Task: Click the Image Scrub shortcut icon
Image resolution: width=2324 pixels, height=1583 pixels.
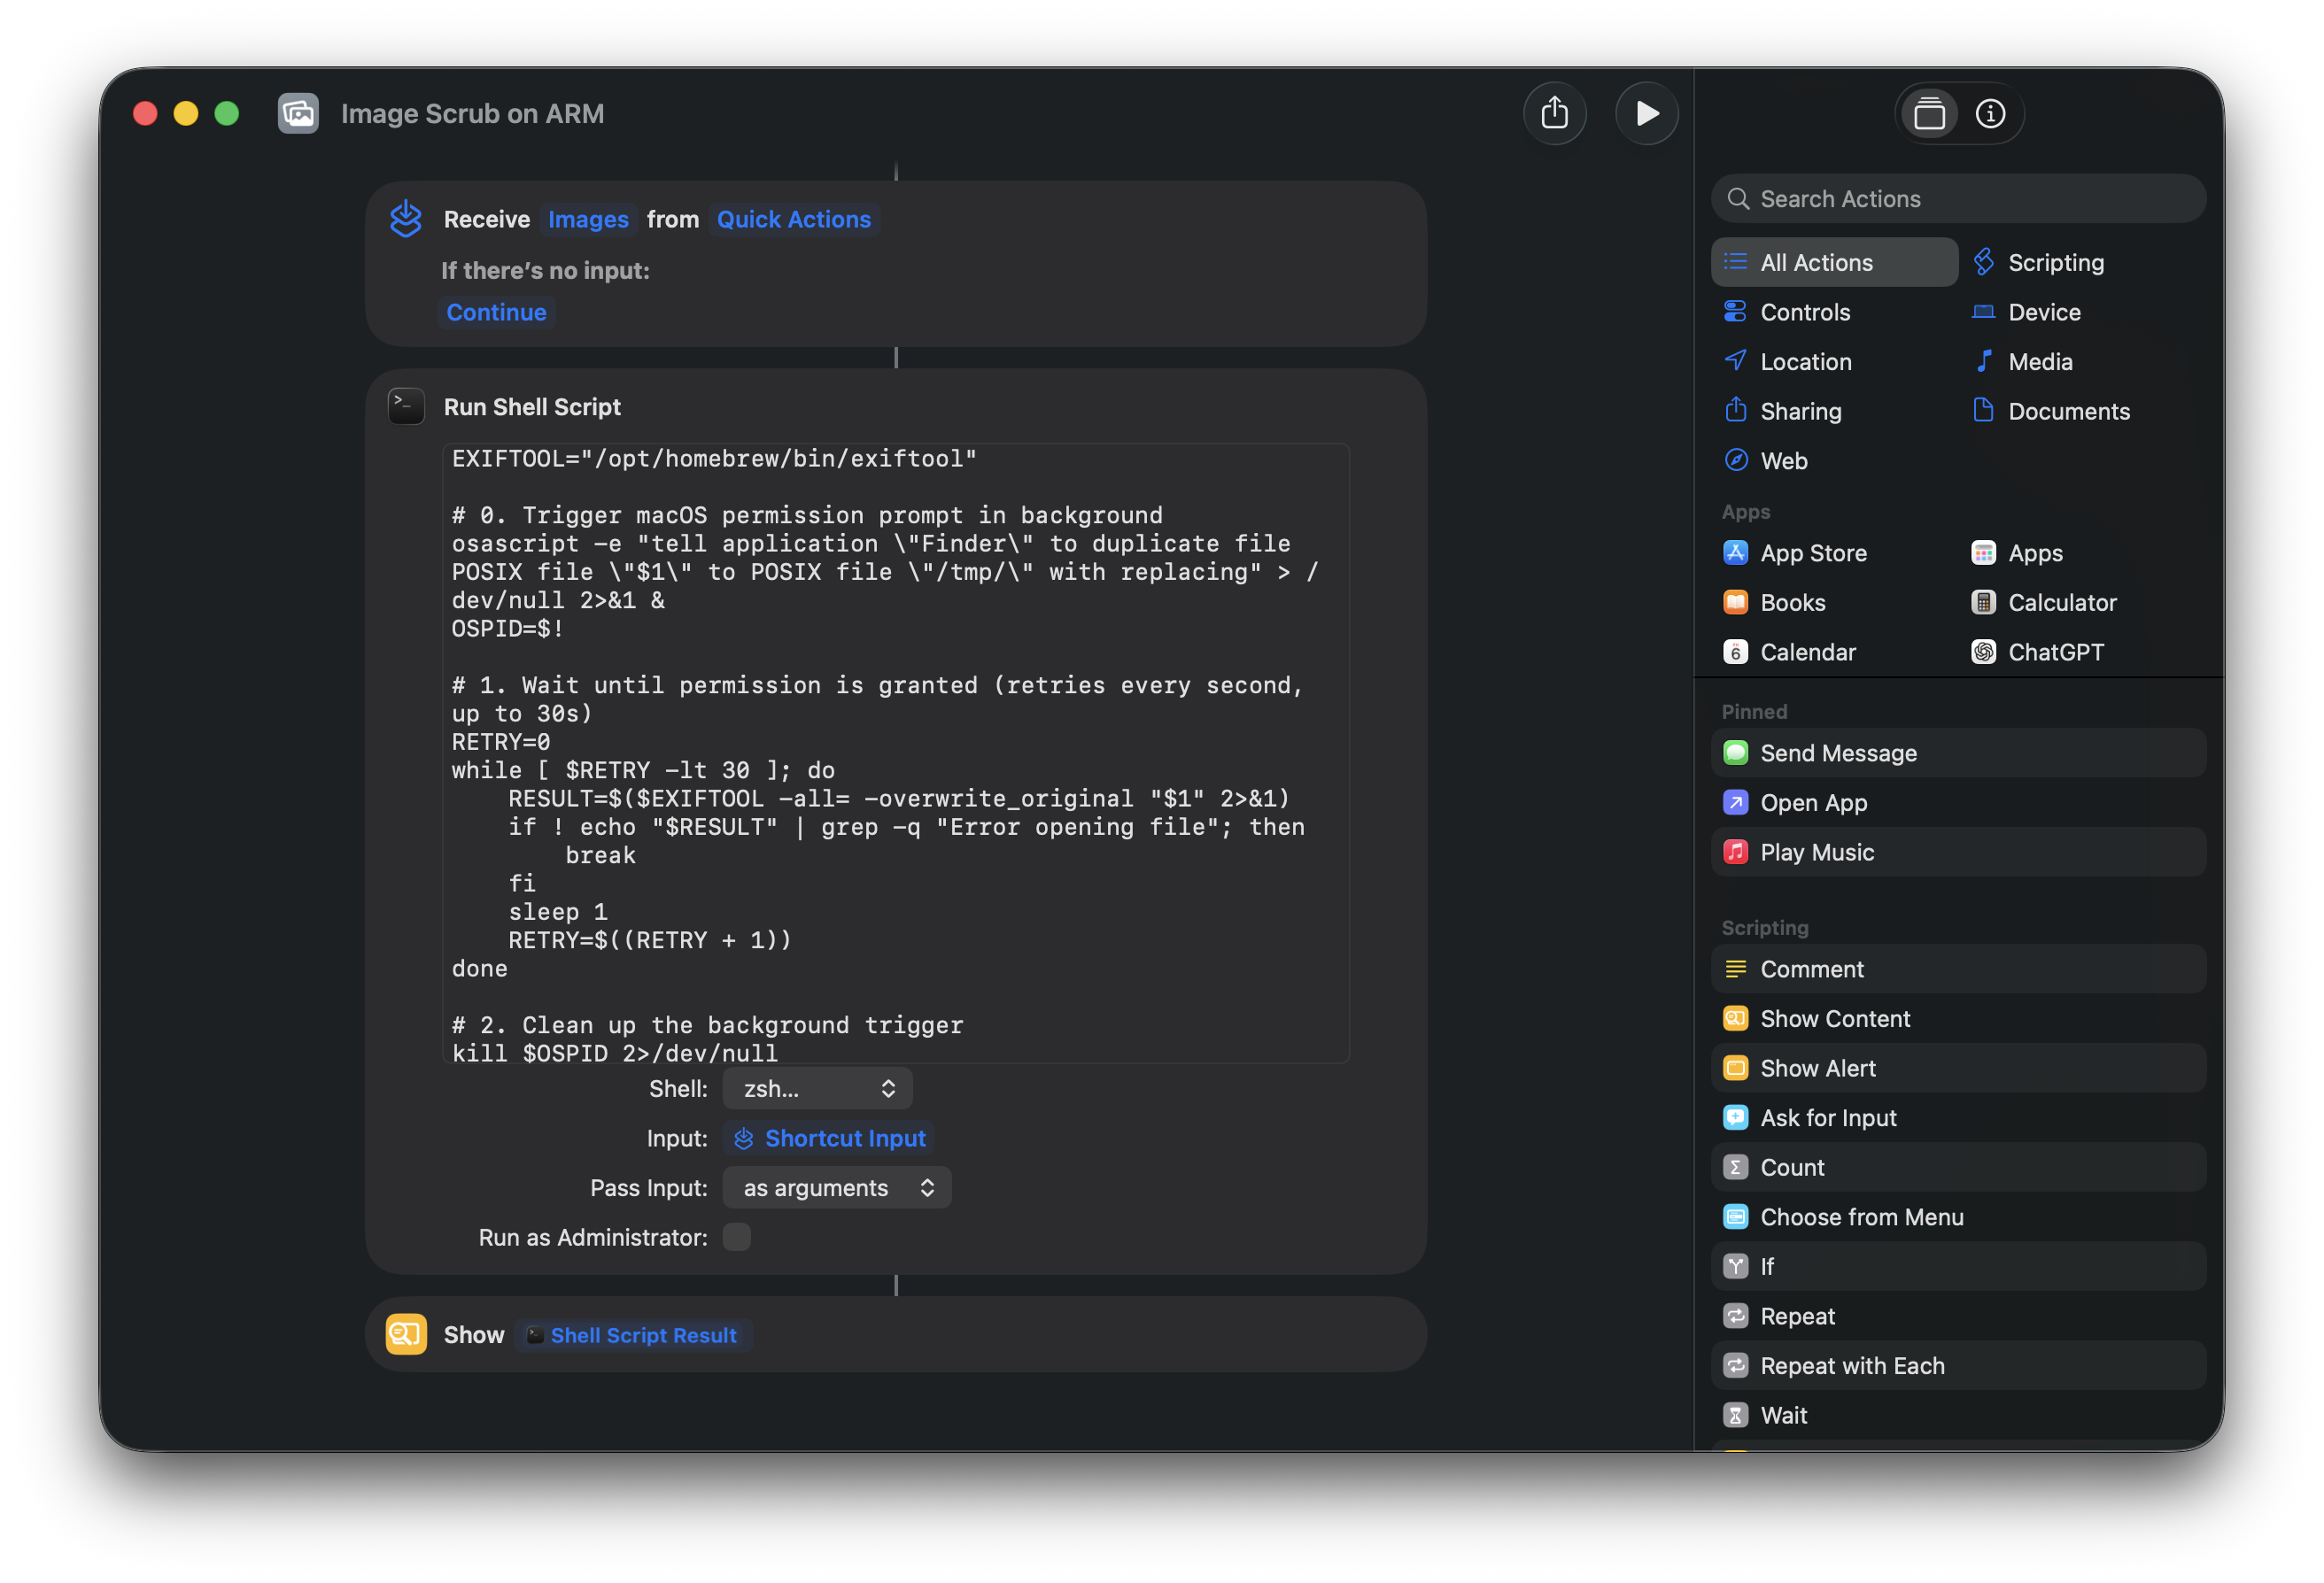Action: pyautogui.click(x=298, y=113)
